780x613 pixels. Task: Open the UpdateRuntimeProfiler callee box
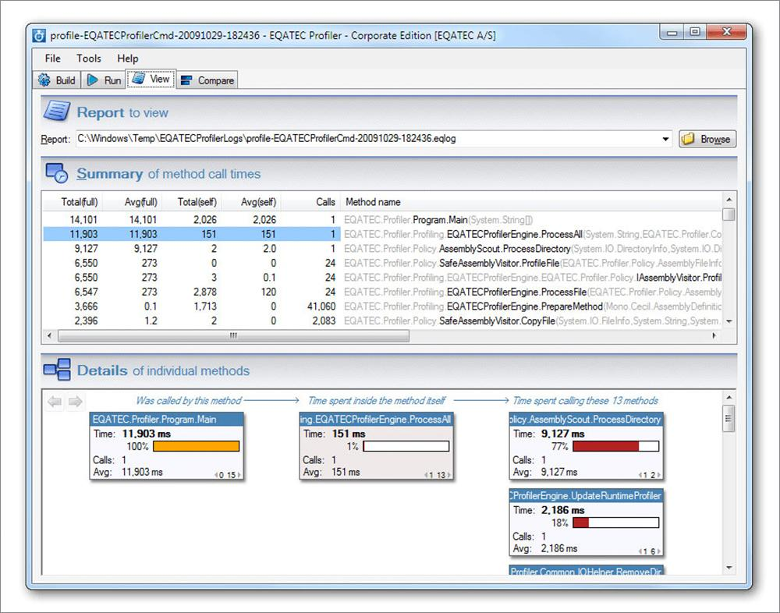coord(587,523)
